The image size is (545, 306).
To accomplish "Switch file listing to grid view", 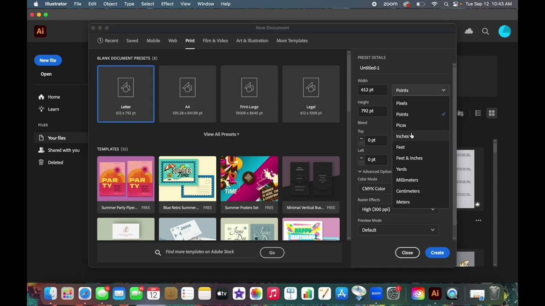I will click(492, 113).
